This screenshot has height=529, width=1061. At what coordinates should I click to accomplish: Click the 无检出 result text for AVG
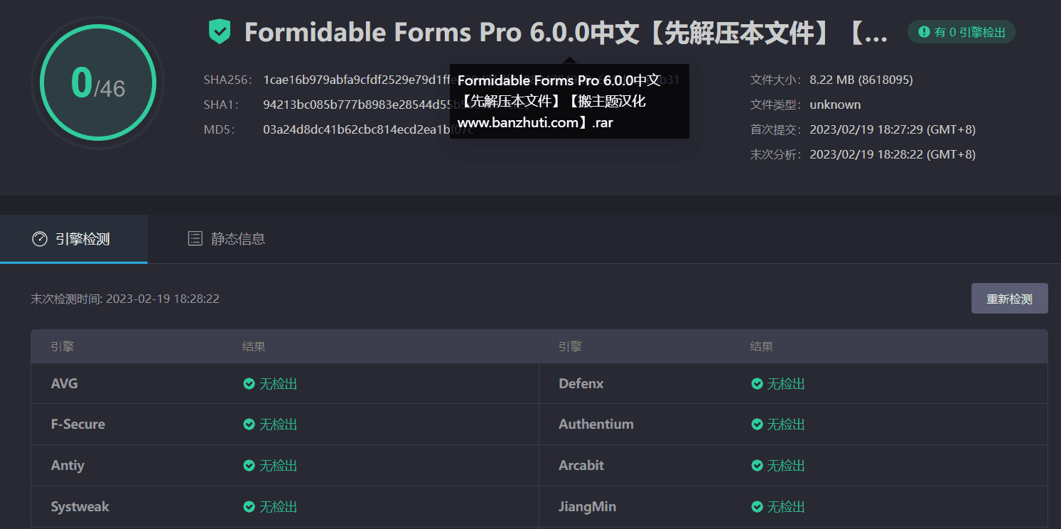278,384
